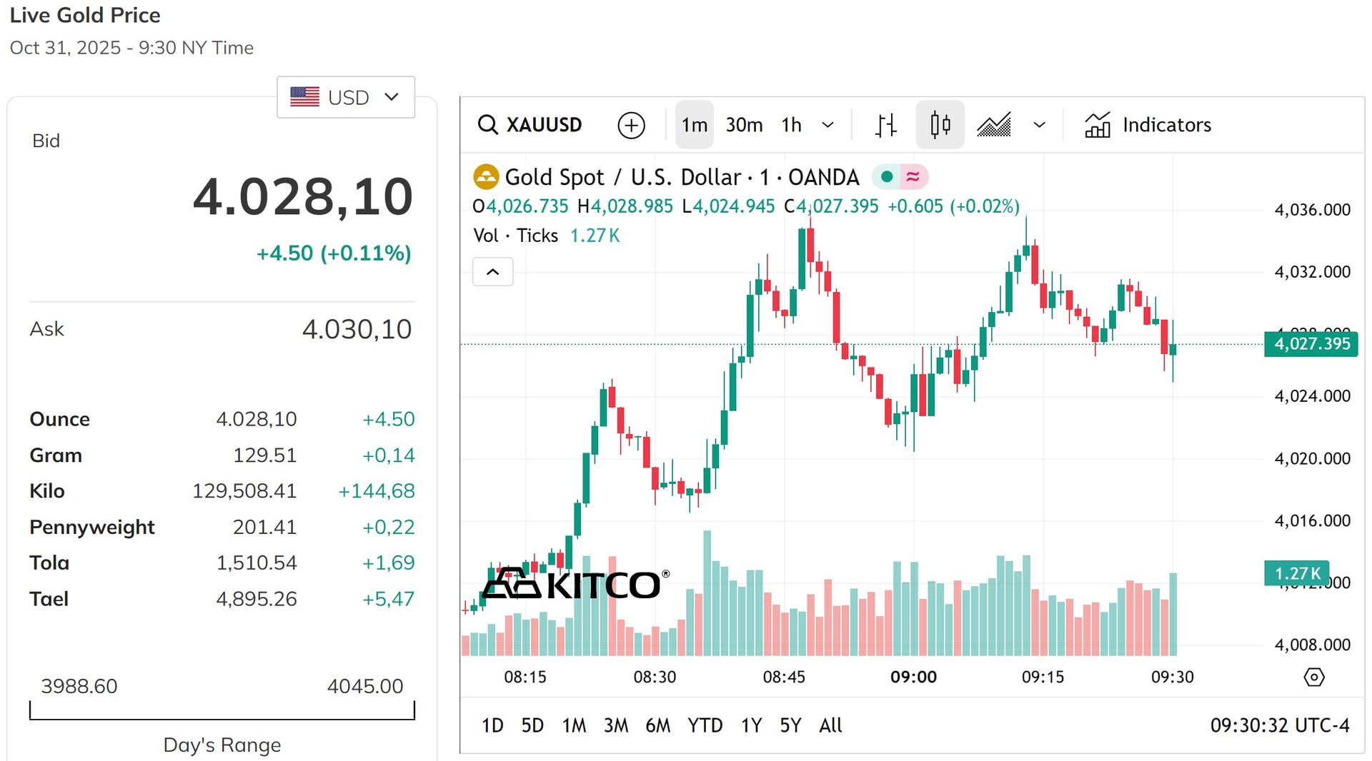
Task: Collapse the chart legend with the caret button
Action: tap(493, 272)
